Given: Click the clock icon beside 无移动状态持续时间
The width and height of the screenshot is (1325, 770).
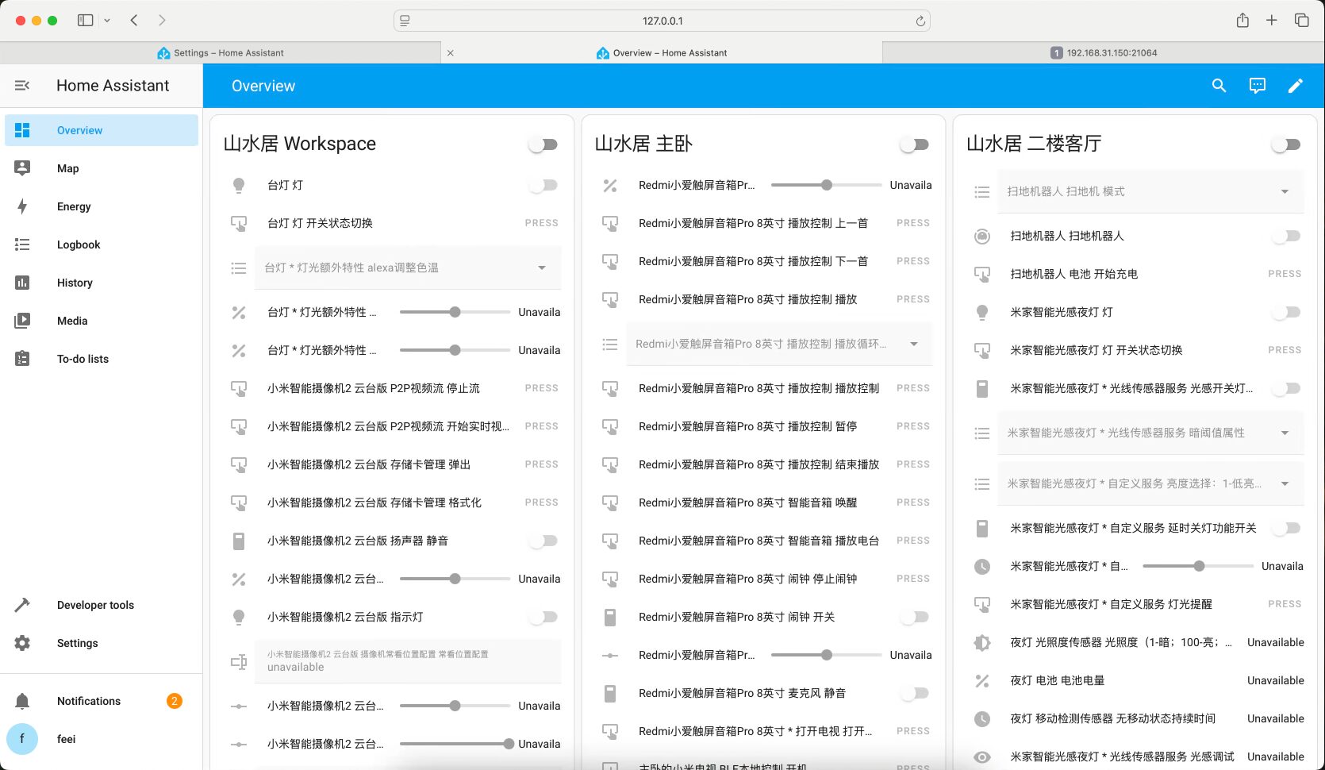Looking at the screenshot, I should click(982, 718).
